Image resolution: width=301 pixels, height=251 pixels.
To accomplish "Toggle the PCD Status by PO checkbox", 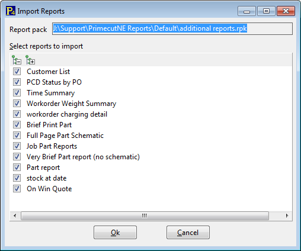I will (x=17, y=82).
